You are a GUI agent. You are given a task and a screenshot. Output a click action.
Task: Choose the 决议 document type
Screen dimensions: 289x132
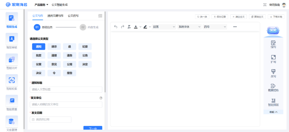point(39,73)
